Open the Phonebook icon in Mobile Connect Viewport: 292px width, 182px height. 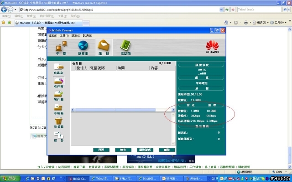pos(126,48)
